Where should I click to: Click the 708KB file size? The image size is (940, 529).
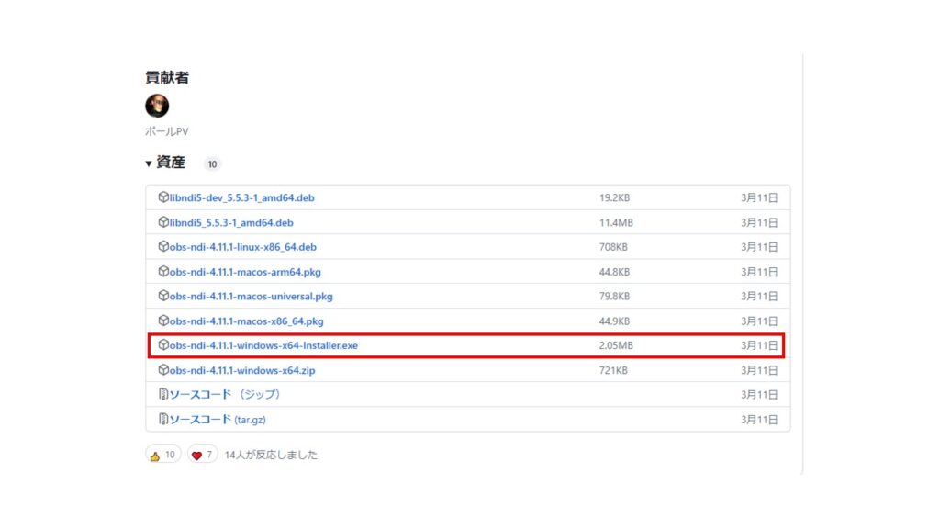[x=613, y=246]
